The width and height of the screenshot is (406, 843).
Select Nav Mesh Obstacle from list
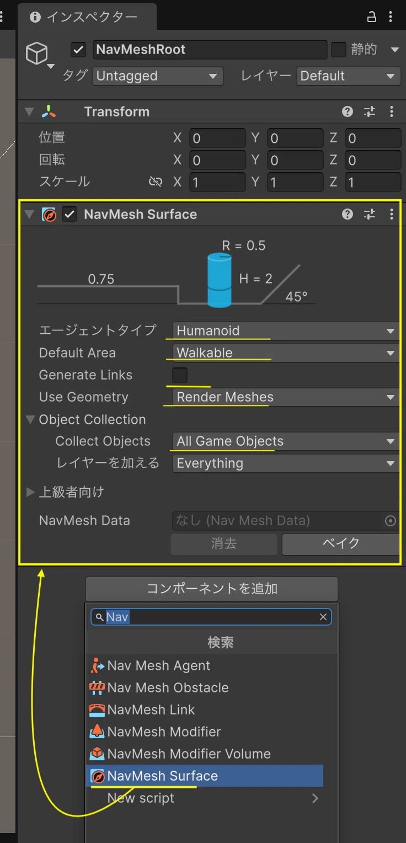(x=205, y=687)
